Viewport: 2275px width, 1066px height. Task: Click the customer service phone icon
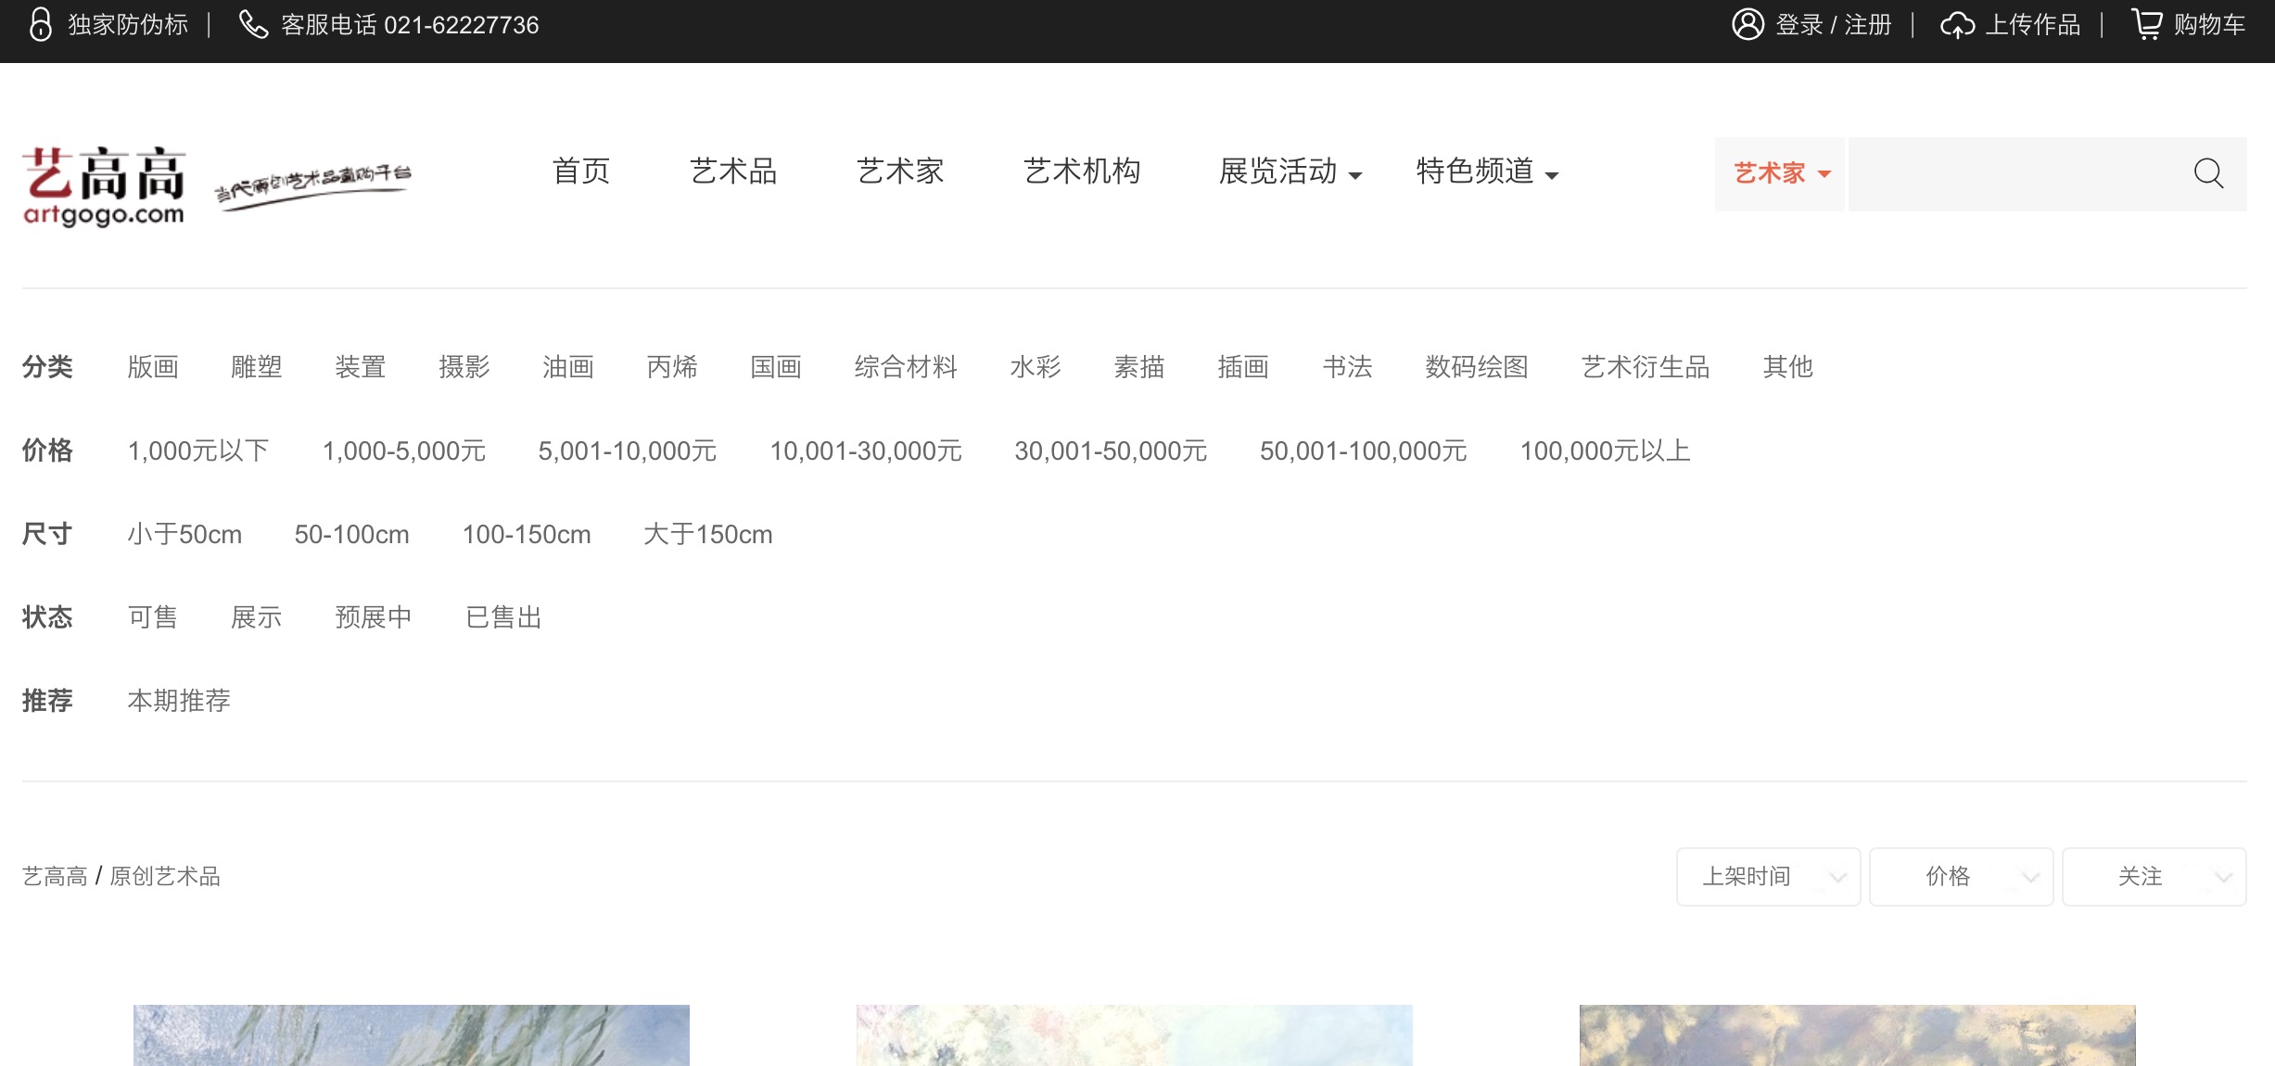253,24
